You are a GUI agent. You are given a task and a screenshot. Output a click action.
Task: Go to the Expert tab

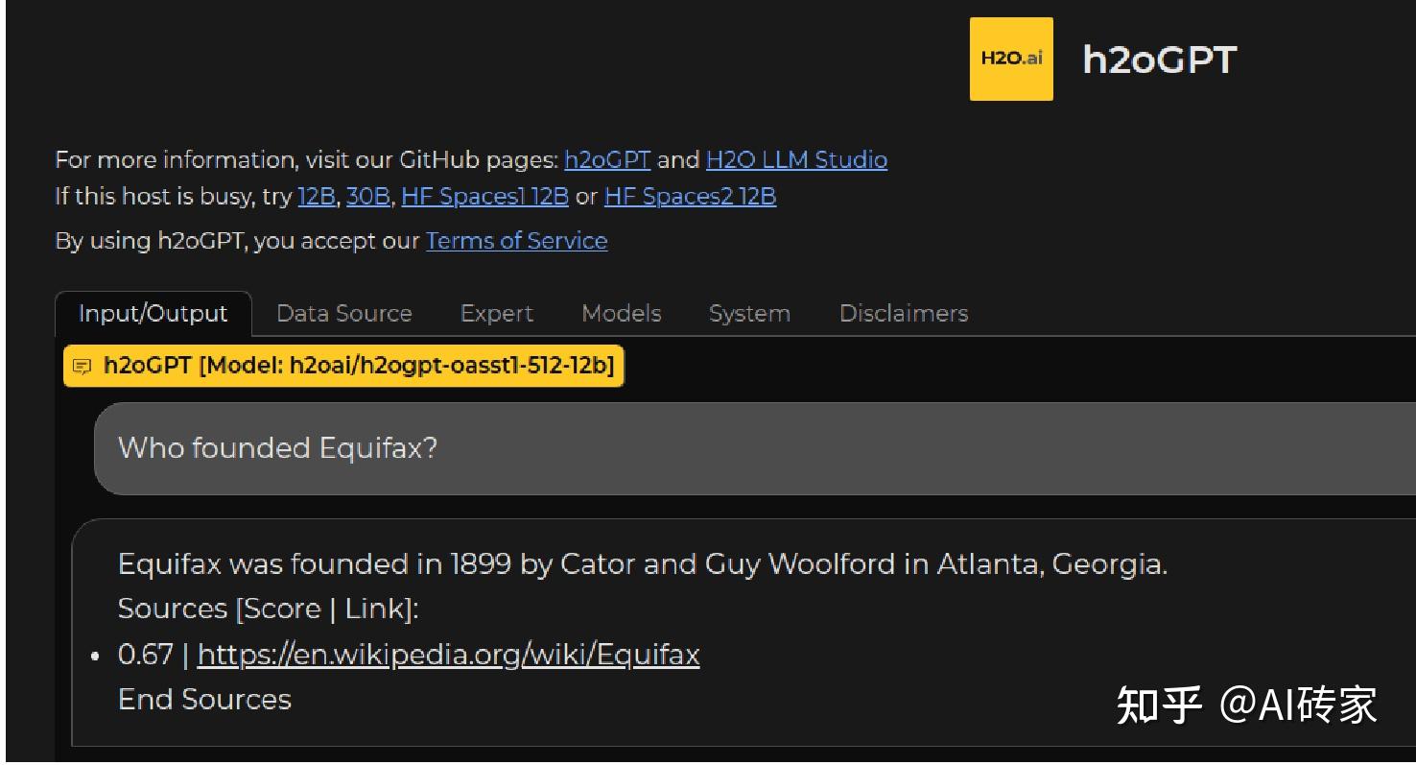496,314
